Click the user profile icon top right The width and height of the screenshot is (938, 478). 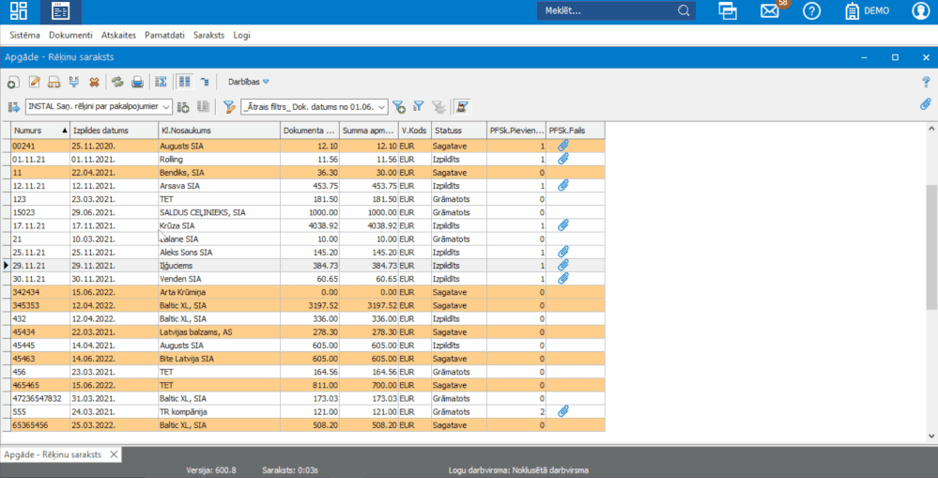(920, 11)
